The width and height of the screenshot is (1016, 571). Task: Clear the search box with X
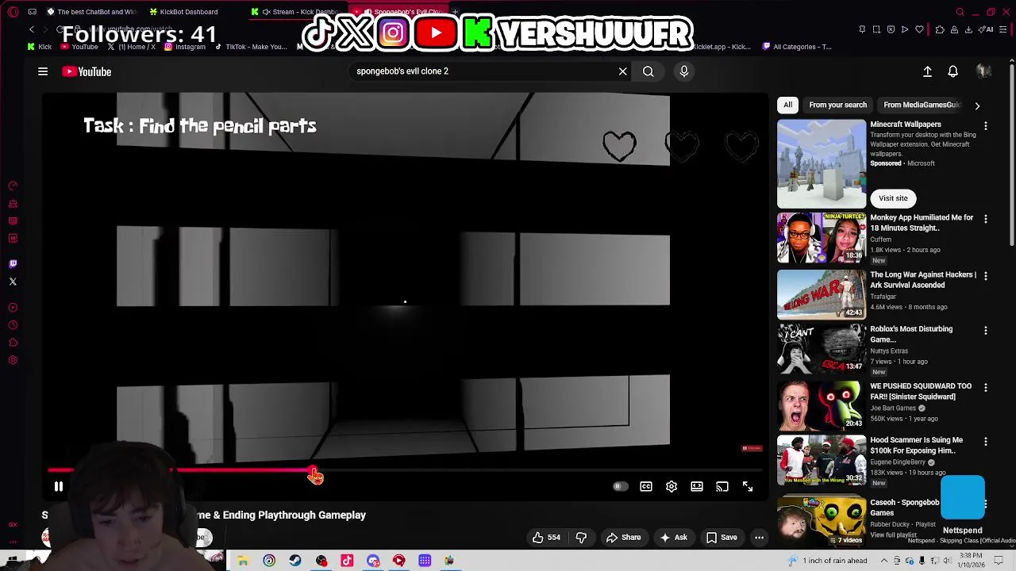tap(623, 71)
